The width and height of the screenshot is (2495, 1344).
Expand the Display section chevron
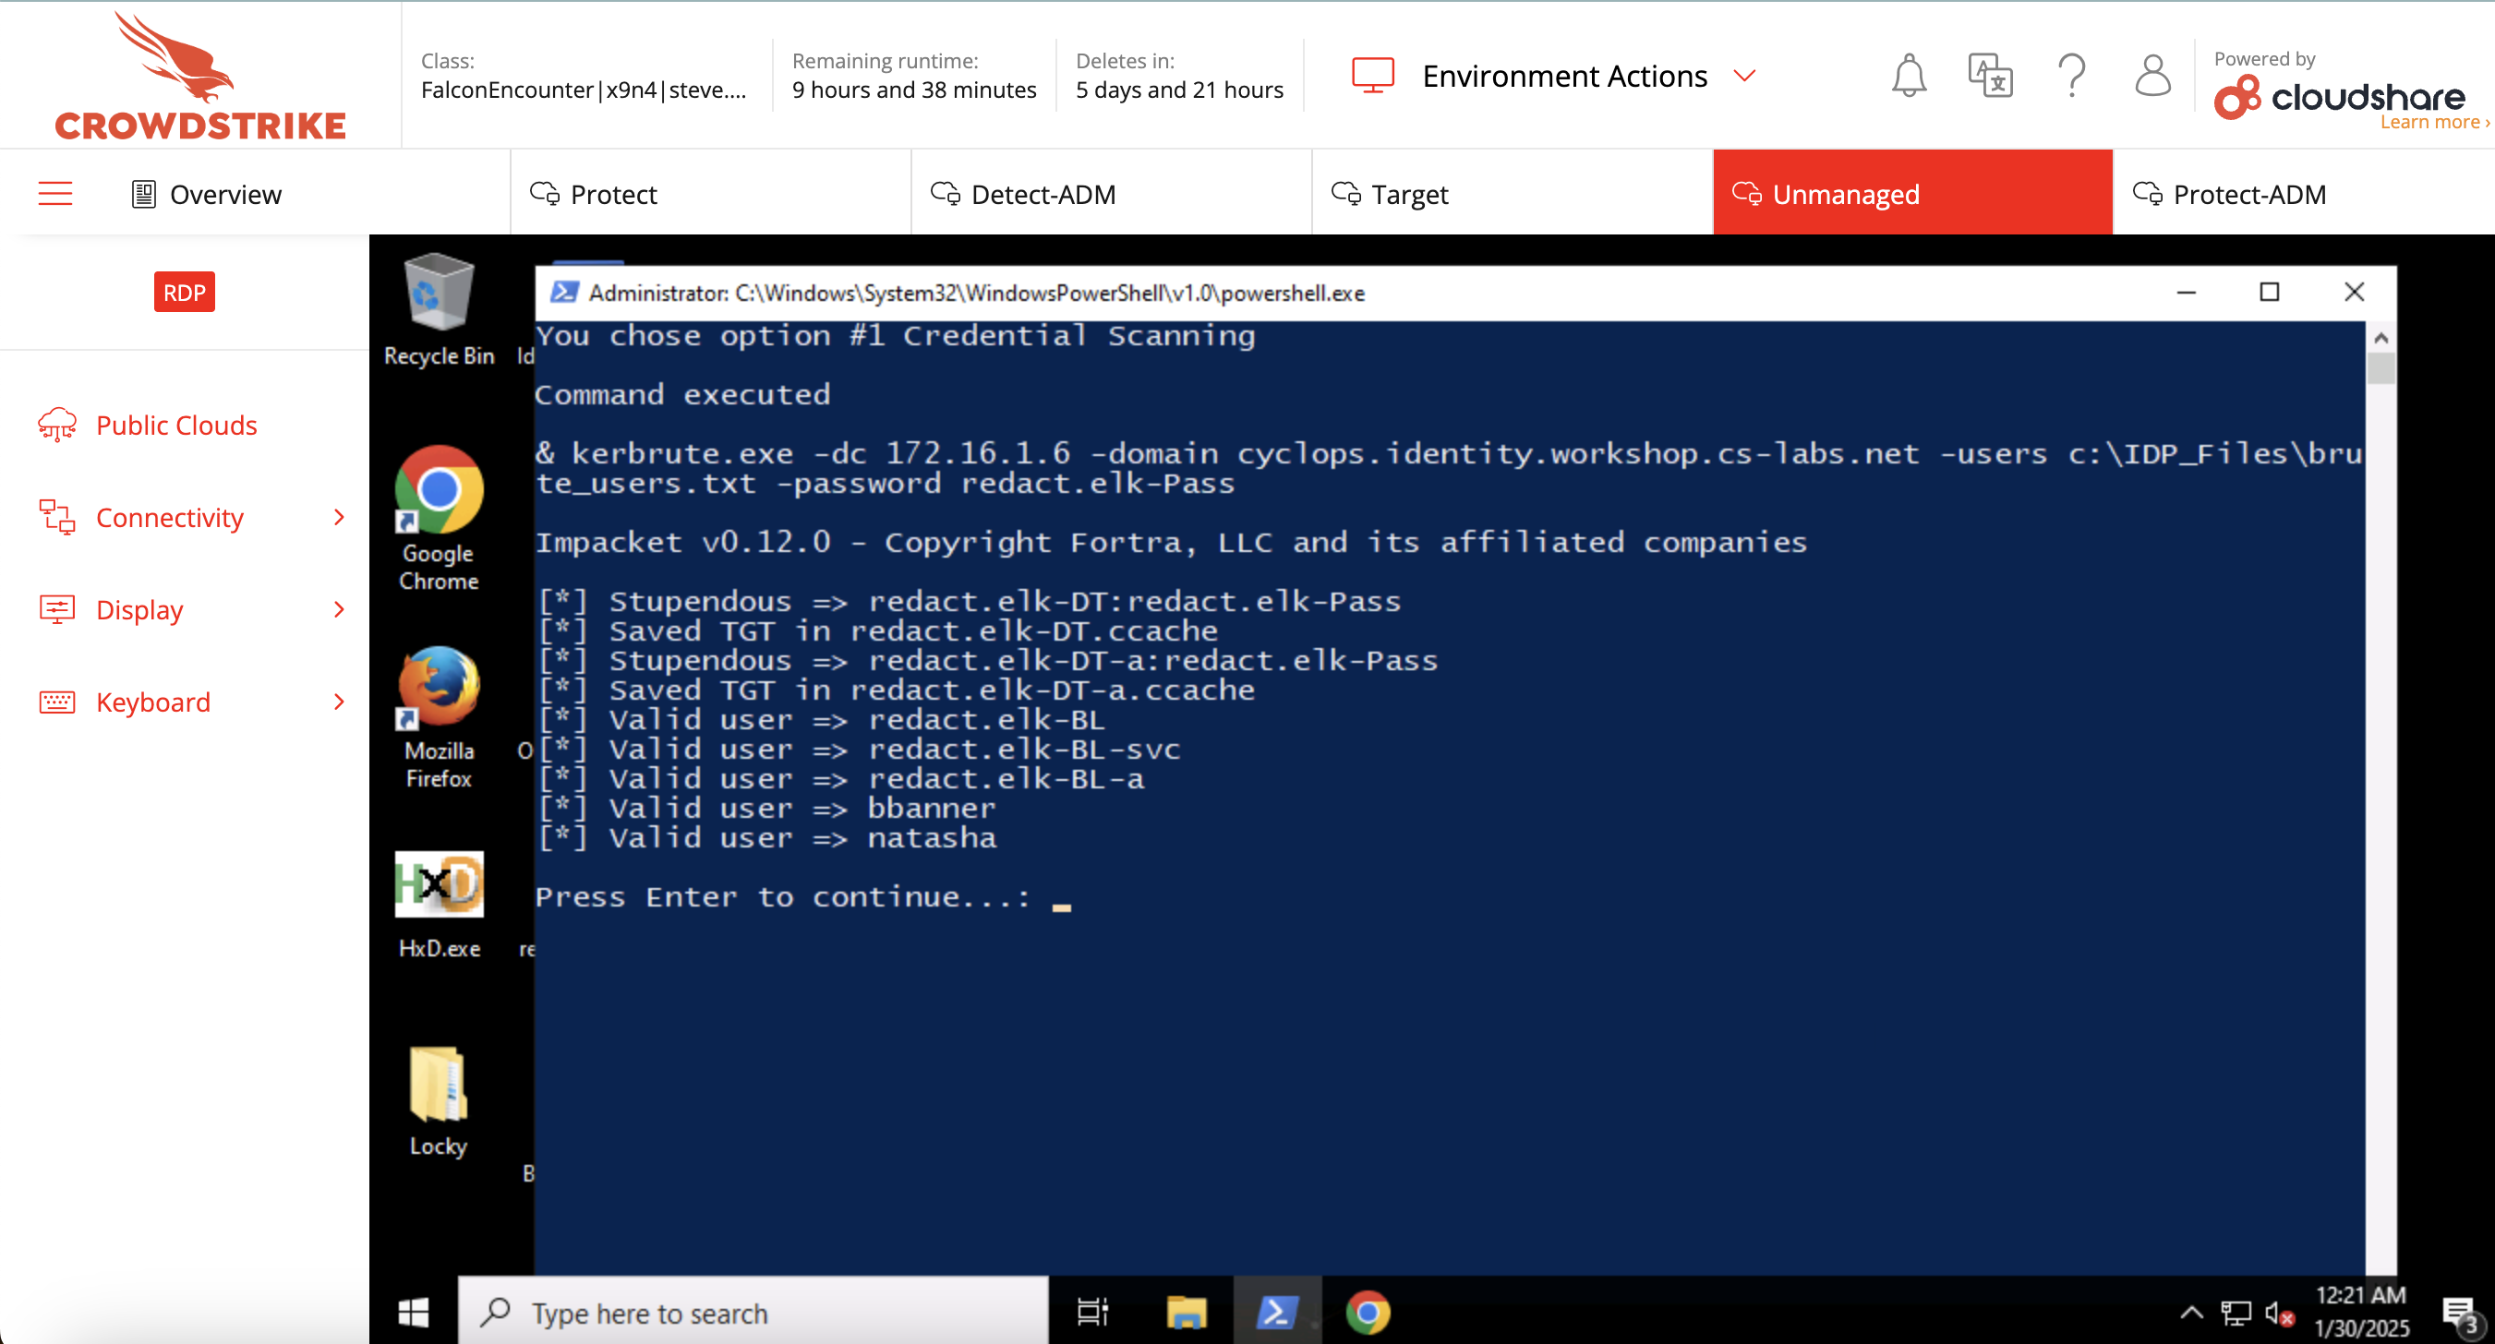(x=339, y=609)
